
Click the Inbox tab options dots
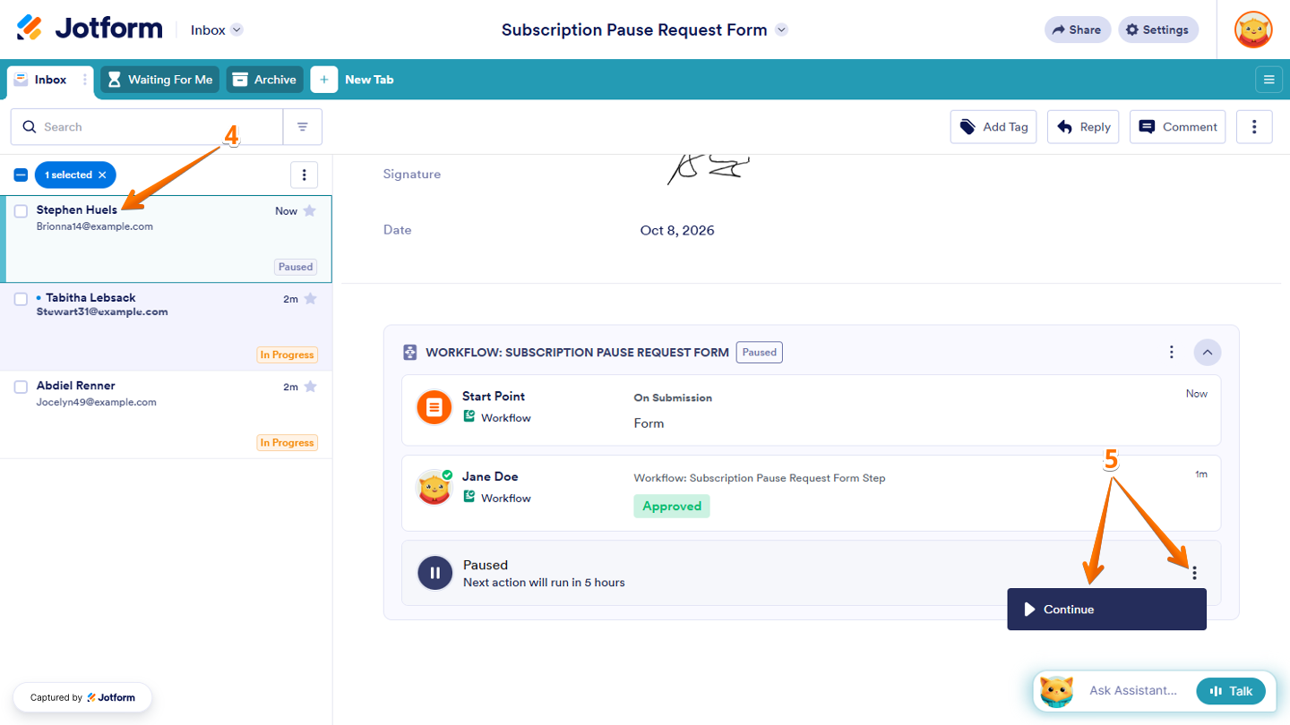(x=85, y=80)
